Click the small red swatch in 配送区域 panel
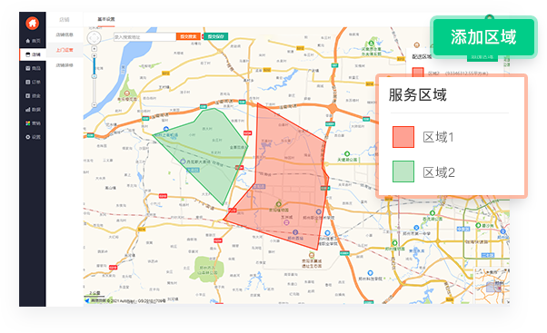The width and height of the screenshot is (547, 333). pos(418,72)
